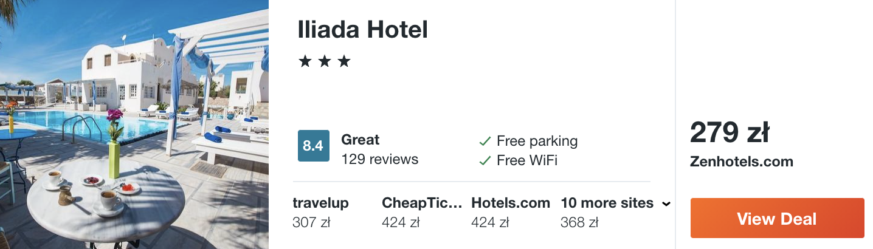The width and height of the screenshot is (873, 249).
Task: Open the Iliada Hotel pool photo
Action: coord(134,124)
